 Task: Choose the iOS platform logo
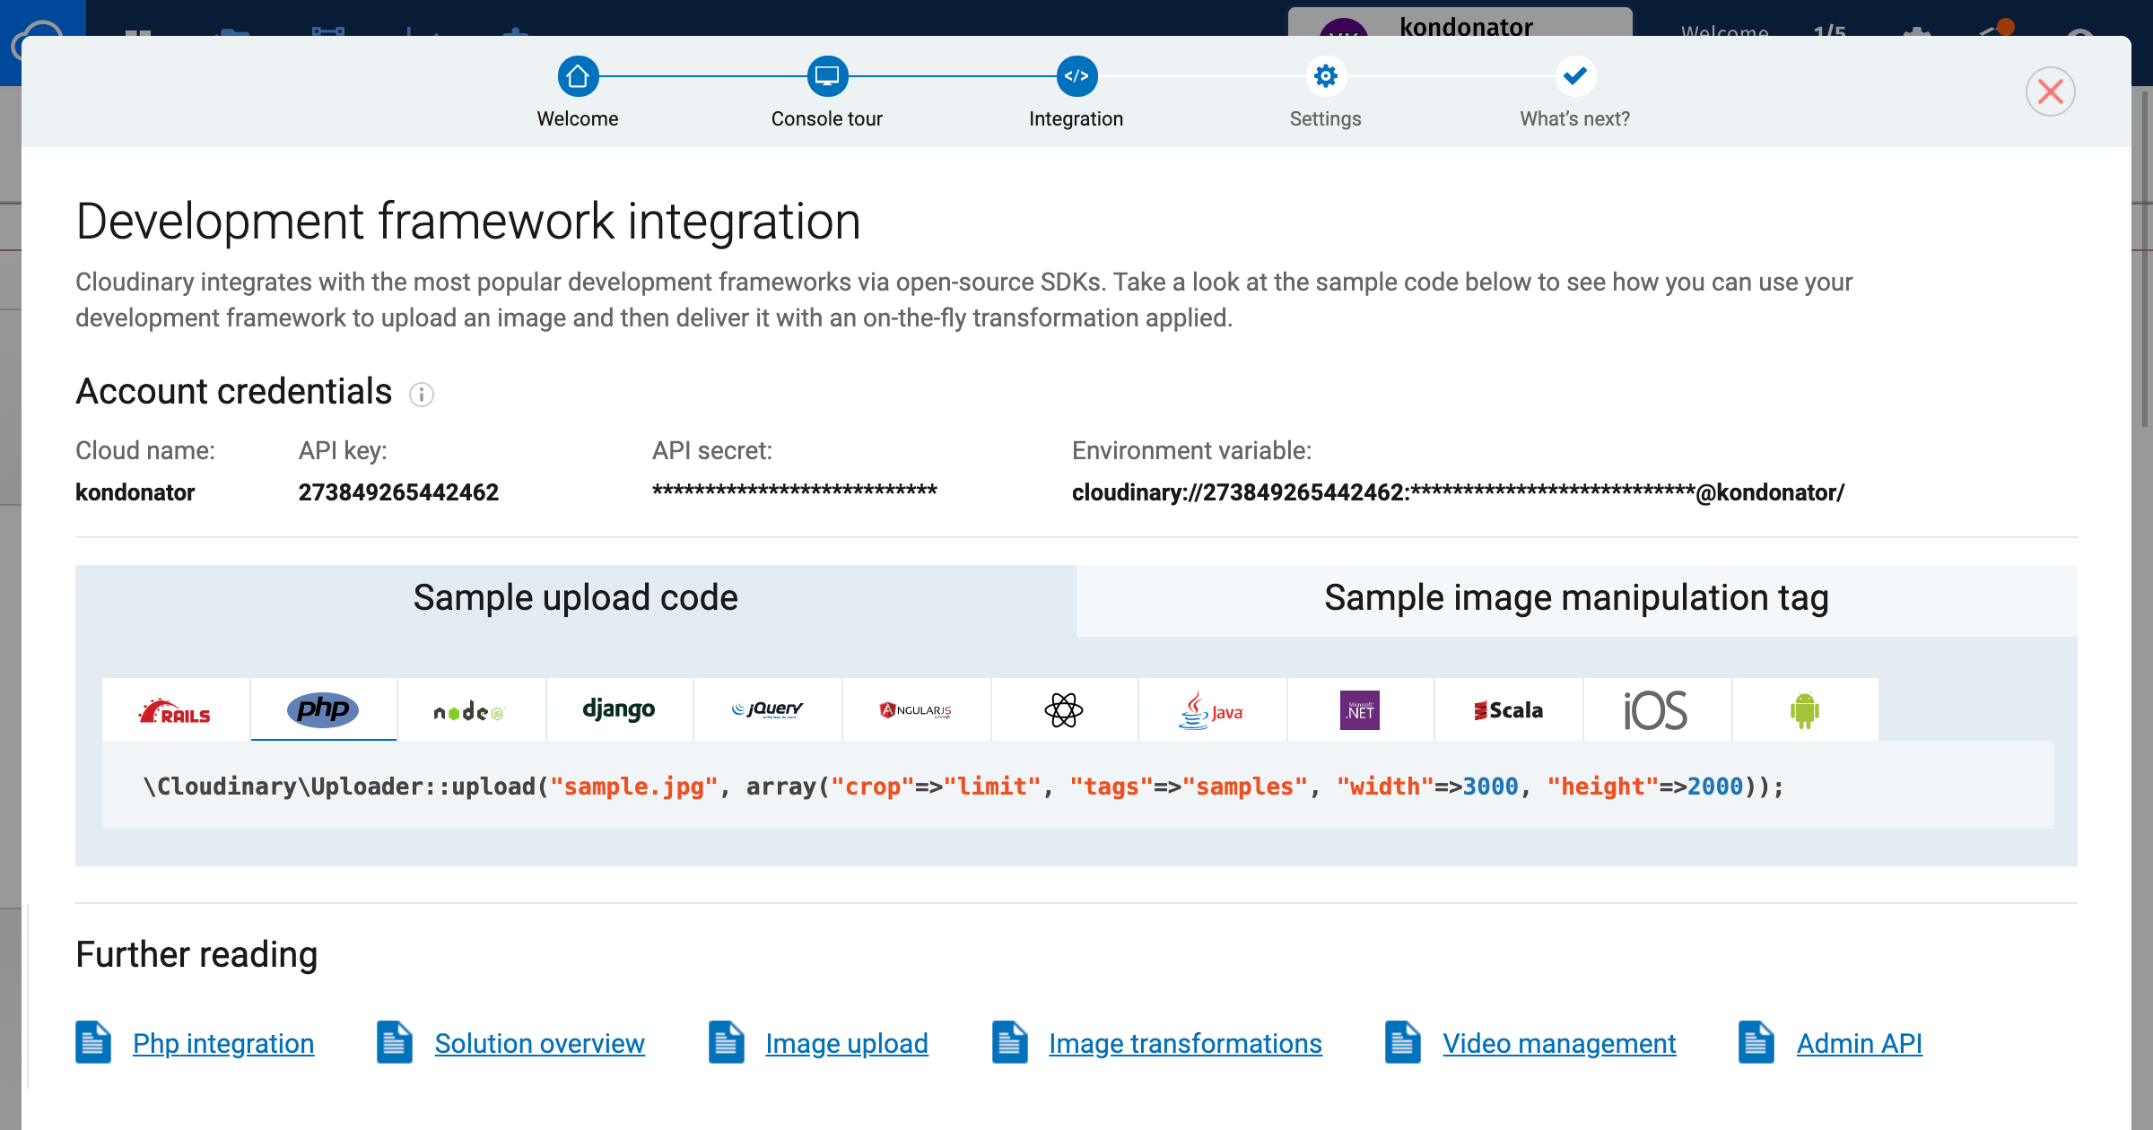1656,710
